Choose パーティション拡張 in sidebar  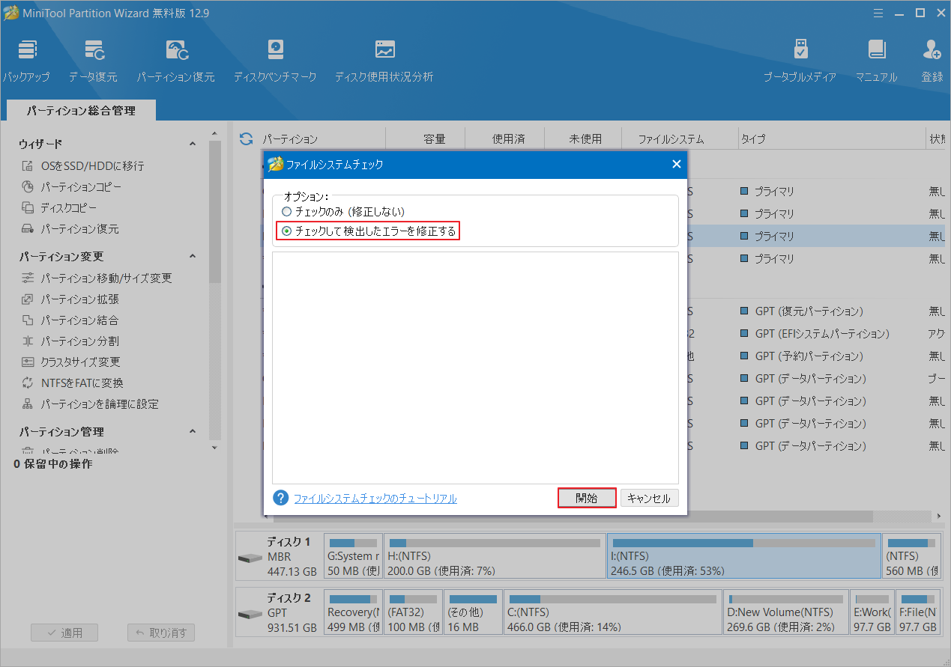click(x=70, y=299)
